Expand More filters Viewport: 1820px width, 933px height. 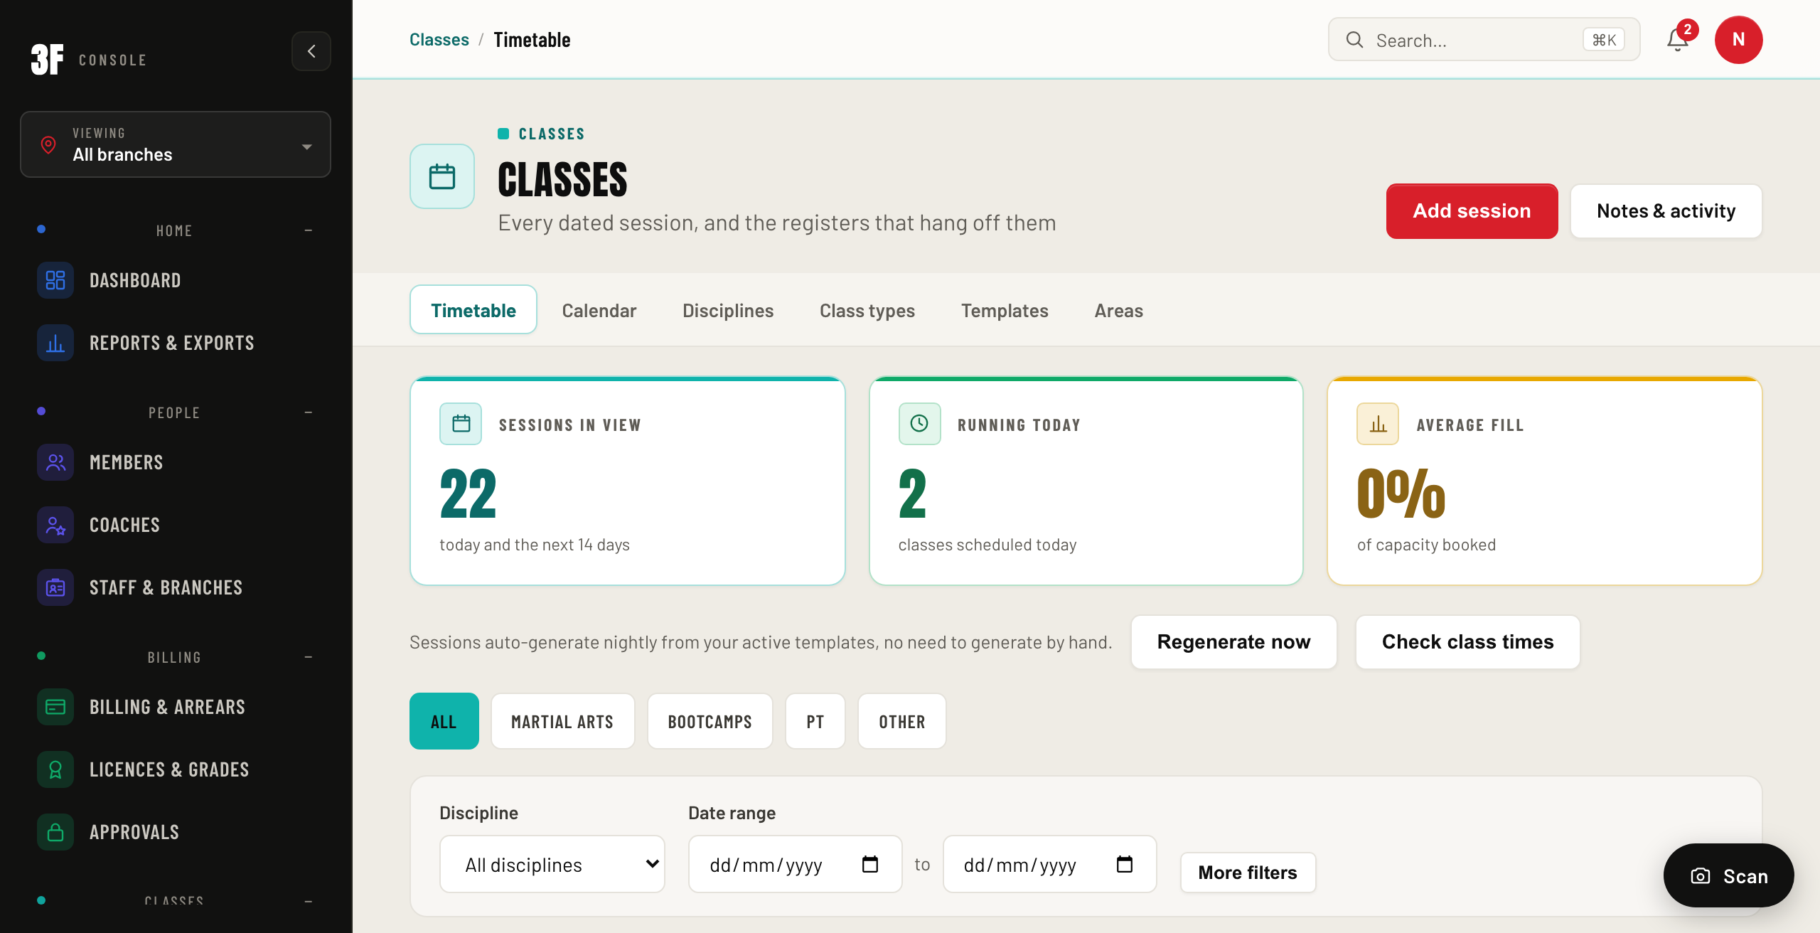[1248, 873]
